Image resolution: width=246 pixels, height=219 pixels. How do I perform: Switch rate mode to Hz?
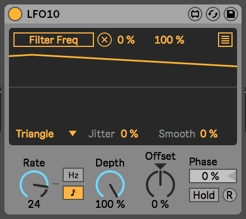tap(73, 175)
